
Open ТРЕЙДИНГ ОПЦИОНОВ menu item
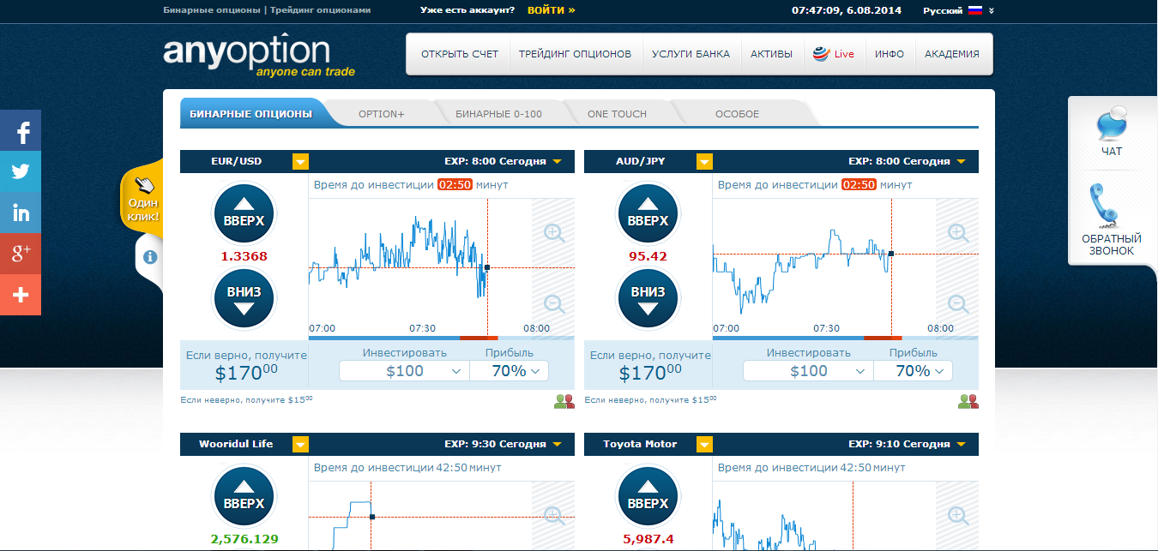click(575, 54)
